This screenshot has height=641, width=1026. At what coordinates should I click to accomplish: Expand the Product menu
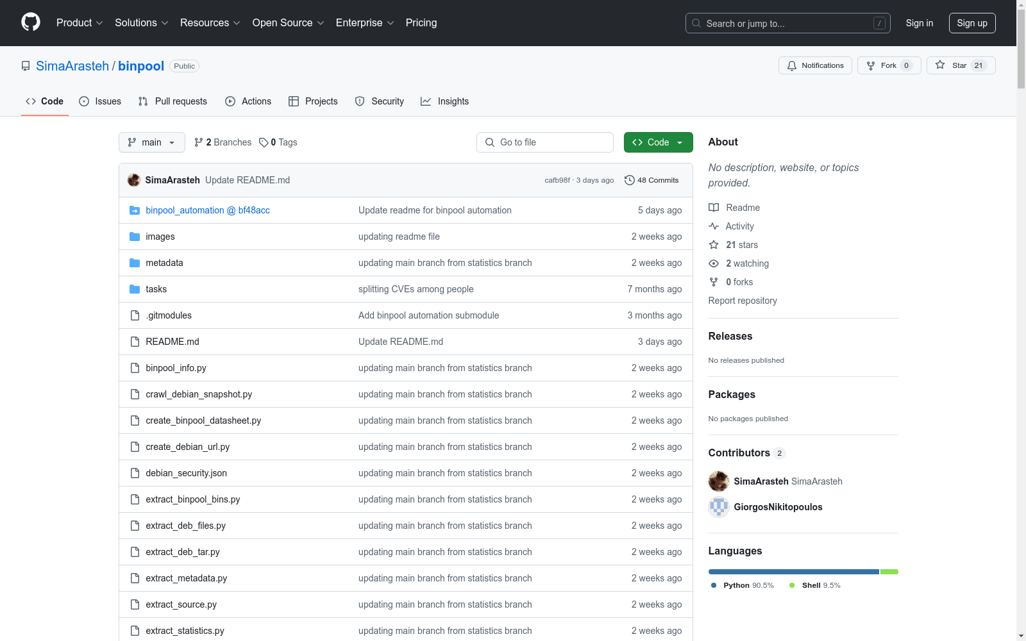(x=80, y=23)
